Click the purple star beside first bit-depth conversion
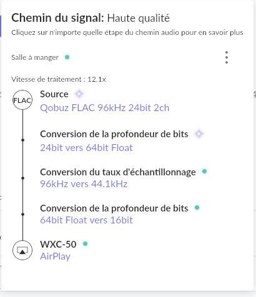Image resolution: width=256 pixels, height=297 pixels. pyautogui.click(x=199, y=134)
